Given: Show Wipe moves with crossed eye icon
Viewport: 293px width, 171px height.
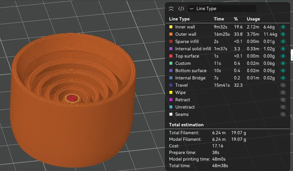Looking at the screenshot, I should coord(283,92).
